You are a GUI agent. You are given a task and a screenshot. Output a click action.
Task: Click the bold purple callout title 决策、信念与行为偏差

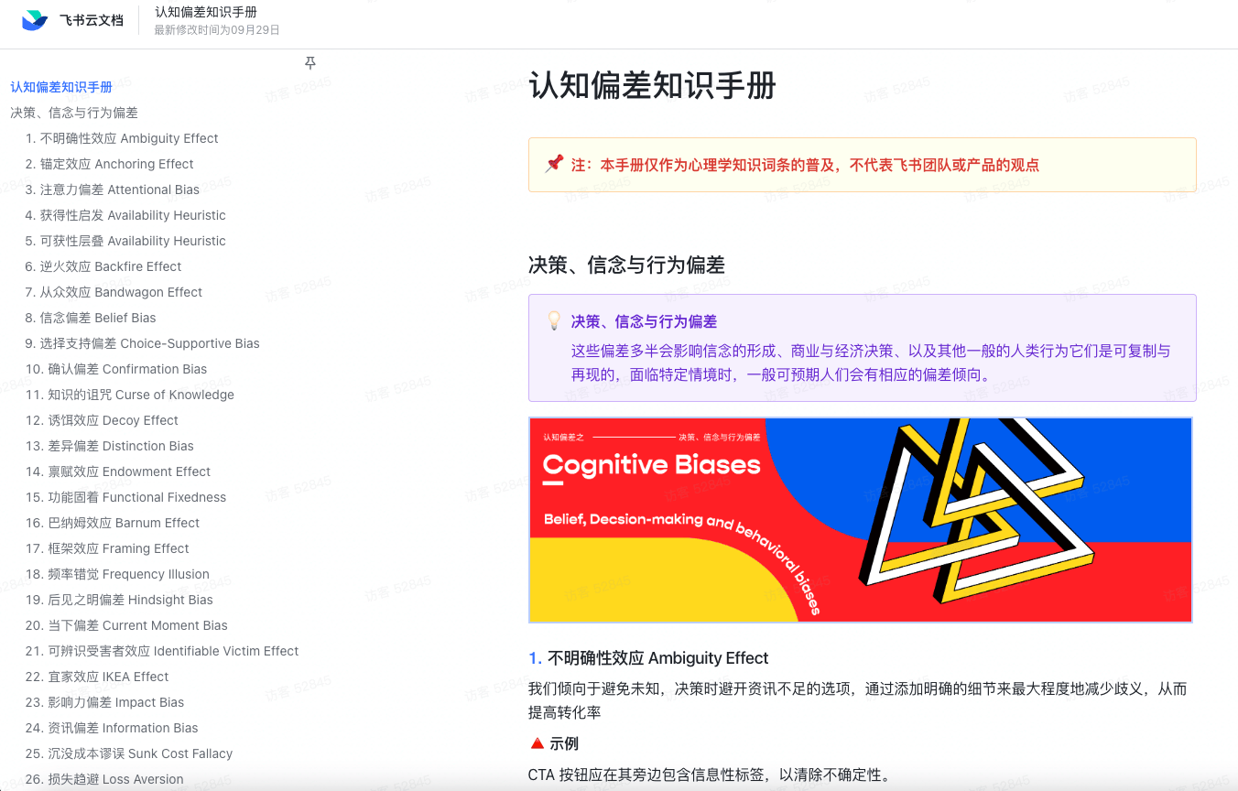click(644, 321)
